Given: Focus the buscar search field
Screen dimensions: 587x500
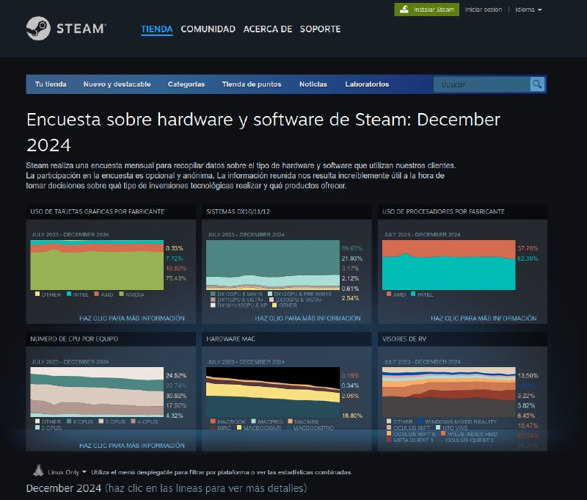Looking at the screenshot, I should [482, 84].
